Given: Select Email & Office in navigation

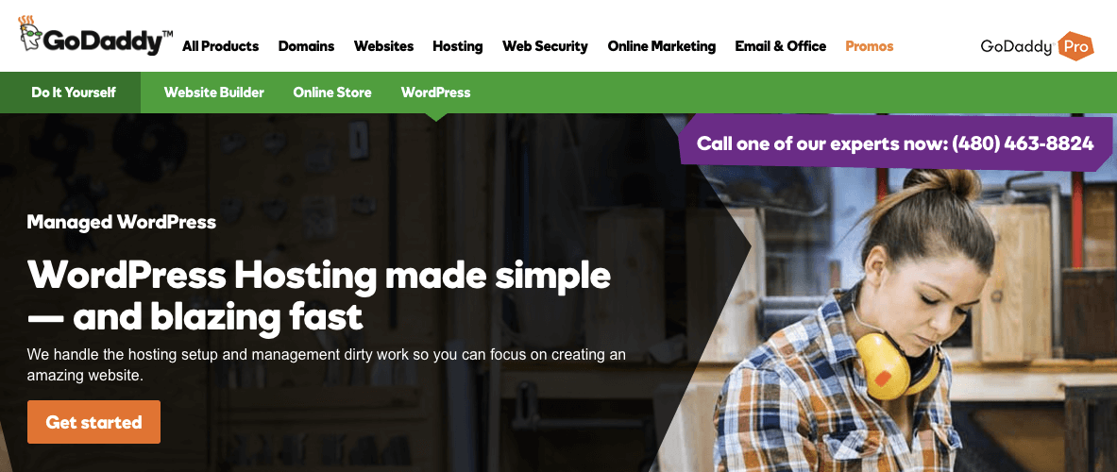Looking at the screenshot, I should [x=780, y=46].
